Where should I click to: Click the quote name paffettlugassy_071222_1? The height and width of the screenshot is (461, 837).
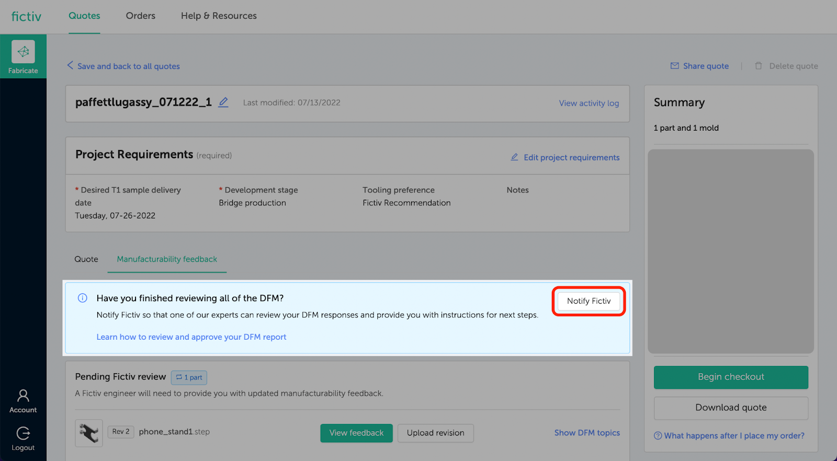tap(143, 102)
